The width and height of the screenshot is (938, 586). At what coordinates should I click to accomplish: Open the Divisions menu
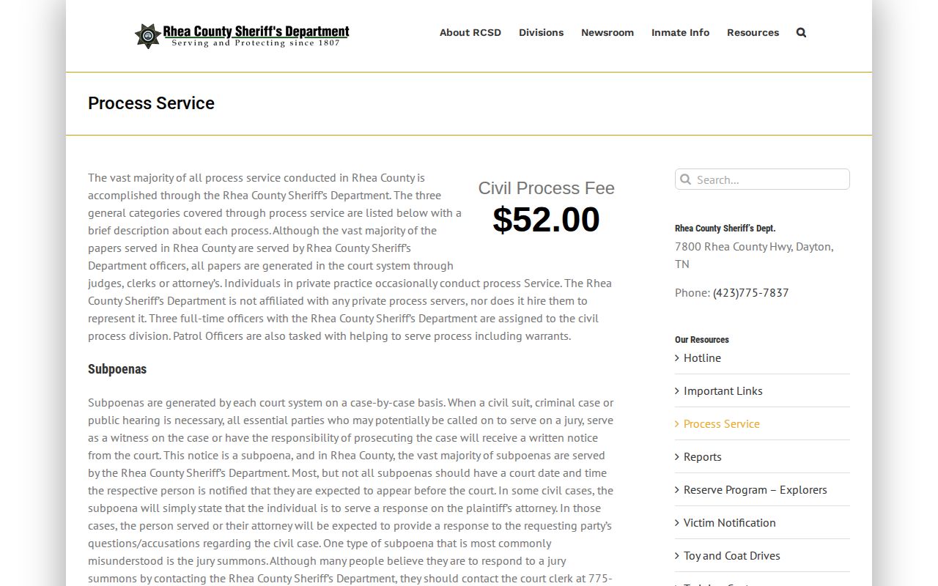(542, 32)
